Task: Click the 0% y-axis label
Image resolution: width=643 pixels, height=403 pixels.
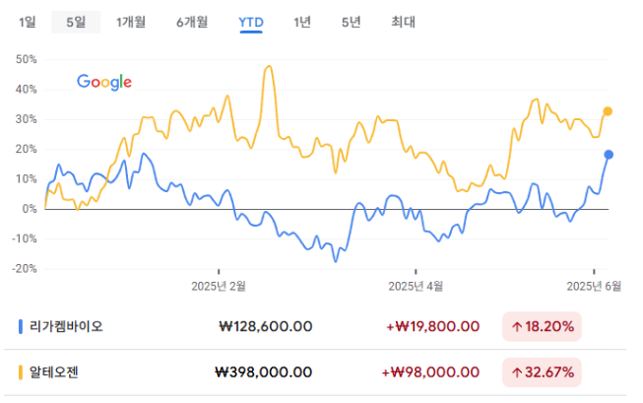Action: tap(30, 209)
